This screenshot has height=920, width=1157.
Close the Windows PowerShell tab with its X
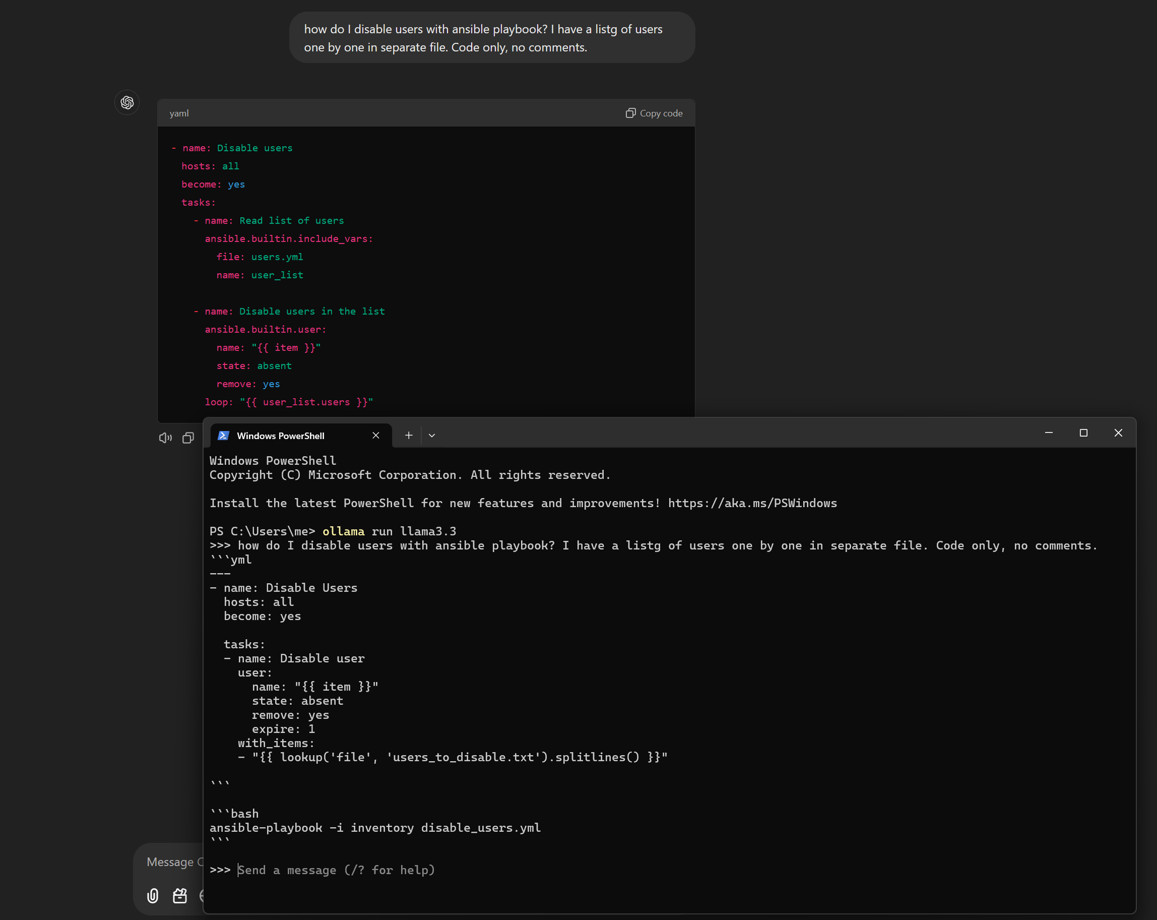[x=375, y=436]
